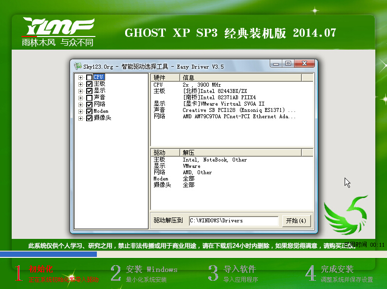Viewport: 387px width, 289px height.
Task: Click the installation progress bar
Action: (x=194, y=254)
